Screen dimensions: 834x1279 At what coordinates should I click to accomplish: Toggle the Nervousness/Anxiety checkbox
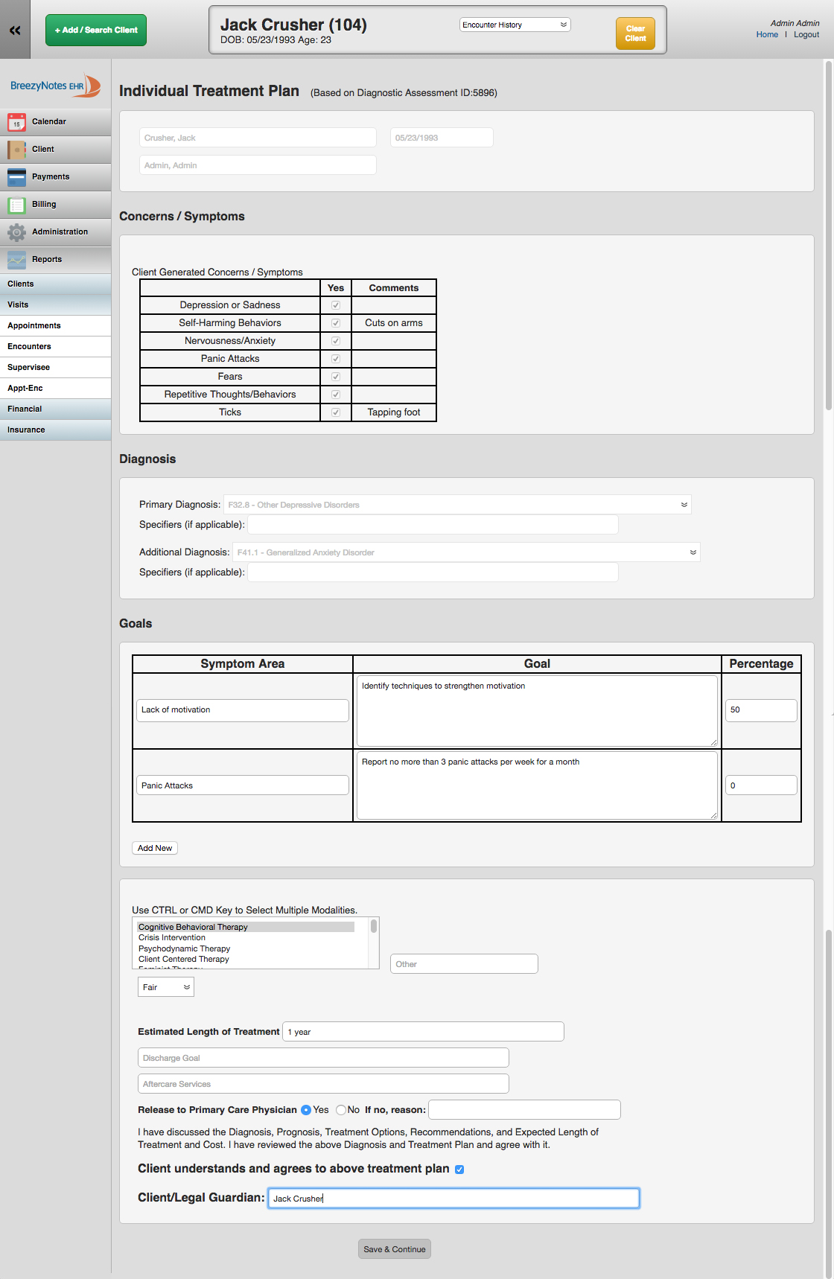pos(336,341)
